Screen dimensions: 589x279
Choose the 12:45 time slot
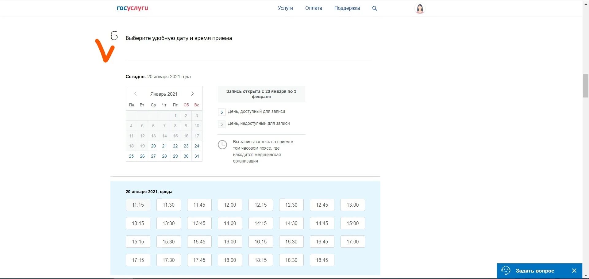tap(322, 205)
